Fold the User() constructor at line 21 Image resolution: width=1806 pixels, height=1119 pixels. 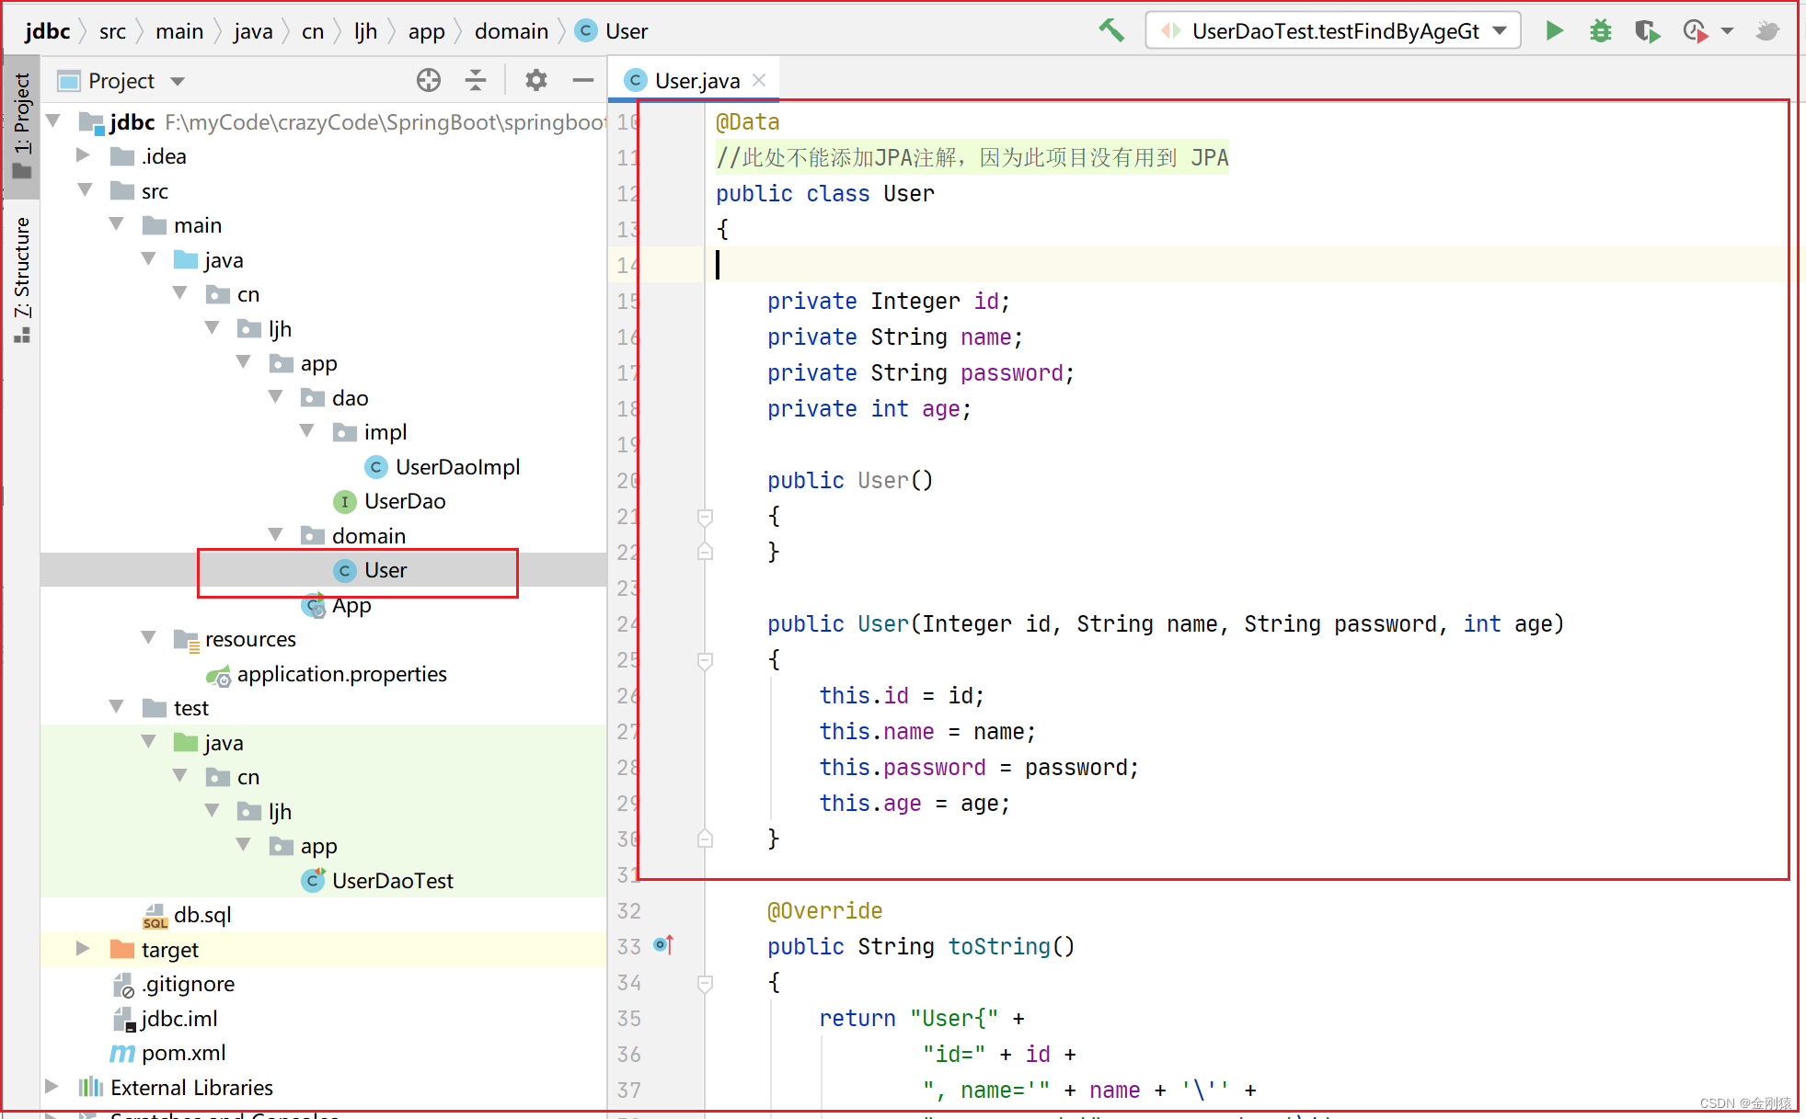[x=705, y=517]
